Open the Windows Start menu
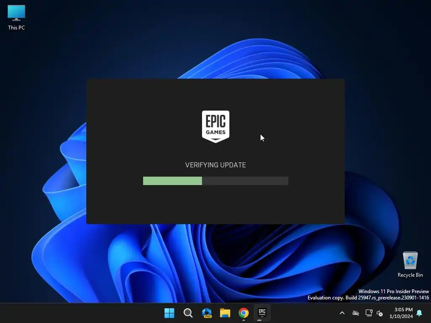Viewport: 431px width, 323px height. [x=169, y=313]
